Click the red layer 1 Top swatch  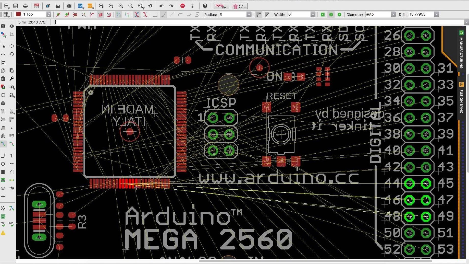point(18,14)
